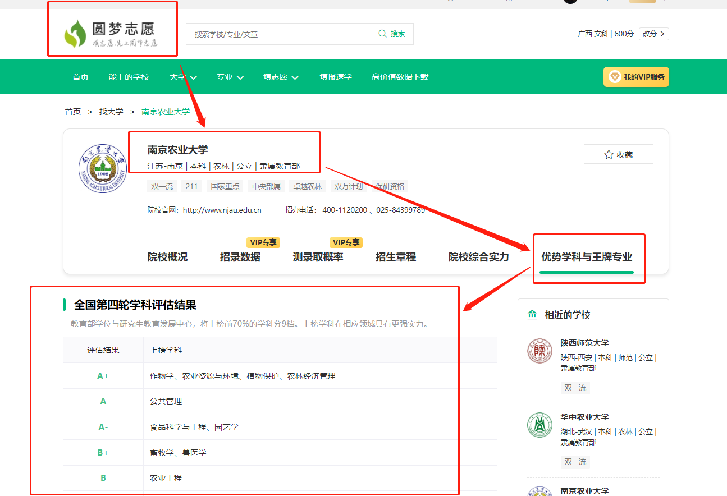The image size is (727, 496).
Task: Click the 国家重点 tag
Action: 225,186
